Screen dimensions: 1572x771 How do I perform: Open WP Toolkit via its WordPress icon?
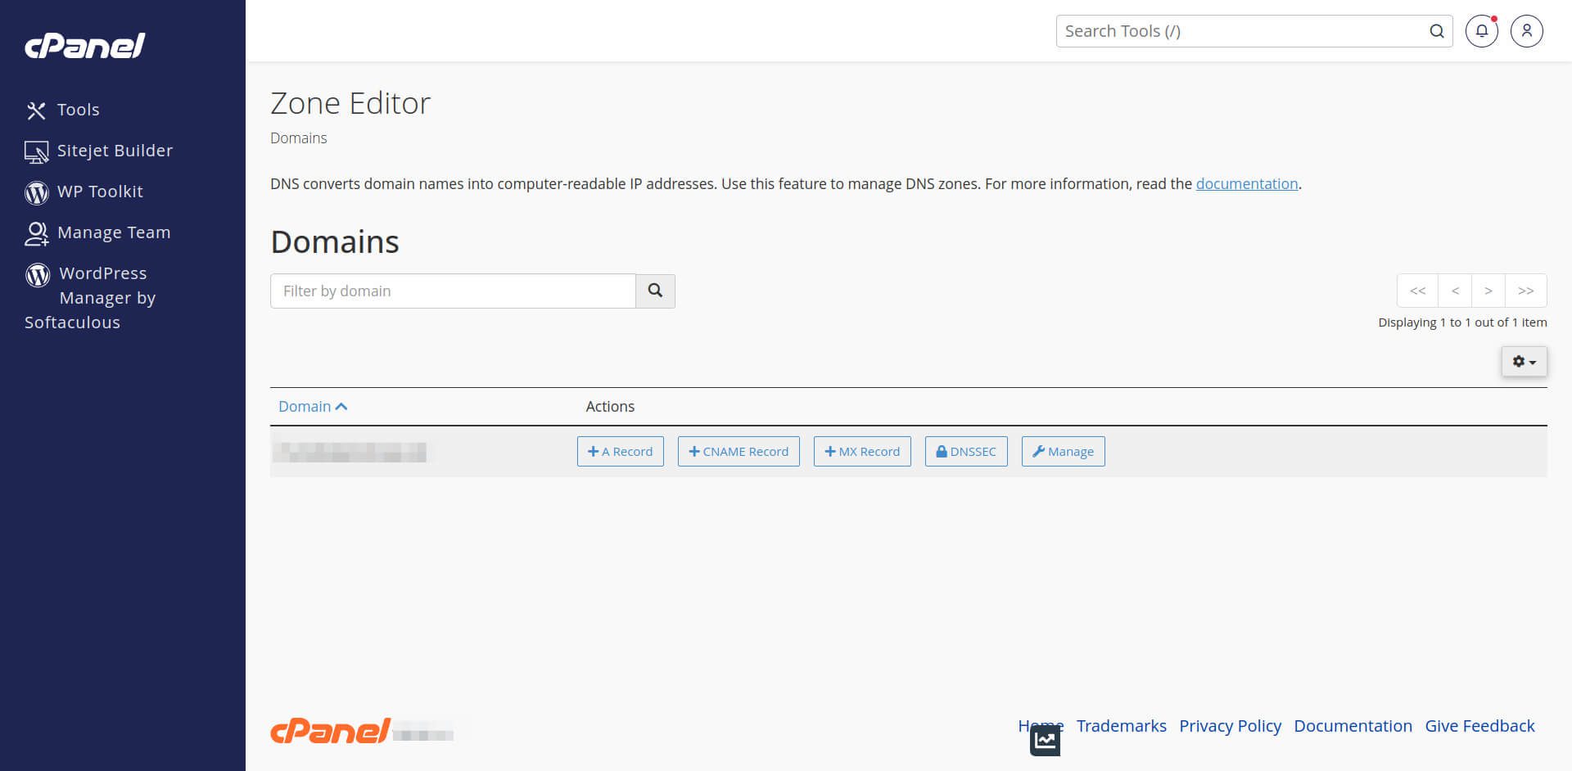[x=37, y=192]
